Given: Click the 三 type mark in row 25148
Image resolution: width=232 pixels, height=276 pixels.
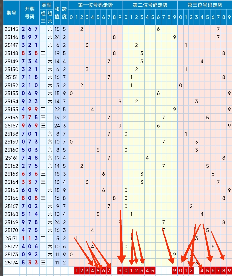Looking at the screenshot, I should tap(43, 53).
